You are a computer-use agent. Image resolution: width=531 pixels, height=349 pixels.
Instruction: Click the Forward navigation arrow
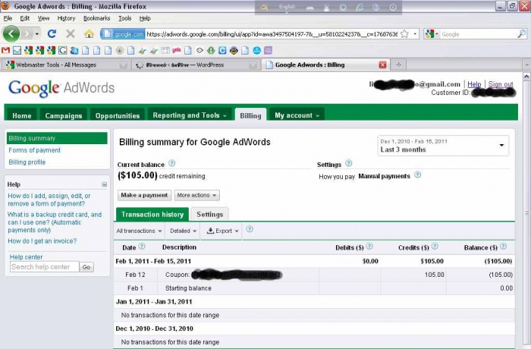27,34
